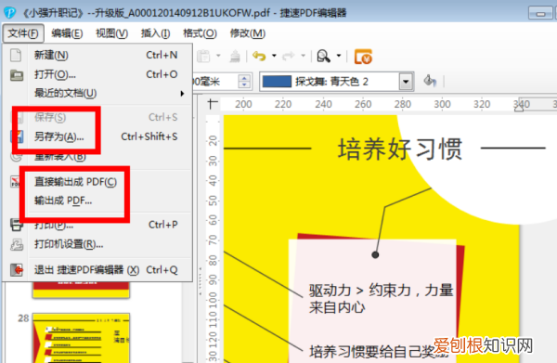Click the floppy disk icon beside 另存为
The height and width of the screenshot is (363, 557).
[18, 136]
